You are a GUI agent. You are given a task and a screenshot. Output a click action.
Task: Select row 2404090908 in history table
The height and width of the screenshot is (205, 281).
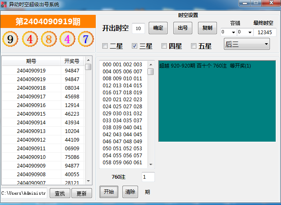43,174
